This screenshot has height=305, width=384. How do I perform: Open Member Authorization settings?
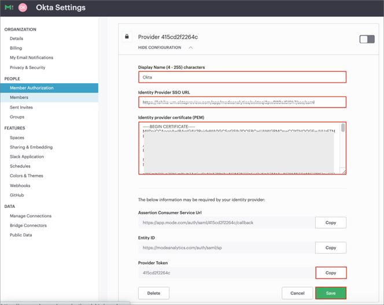coord(32,88)
